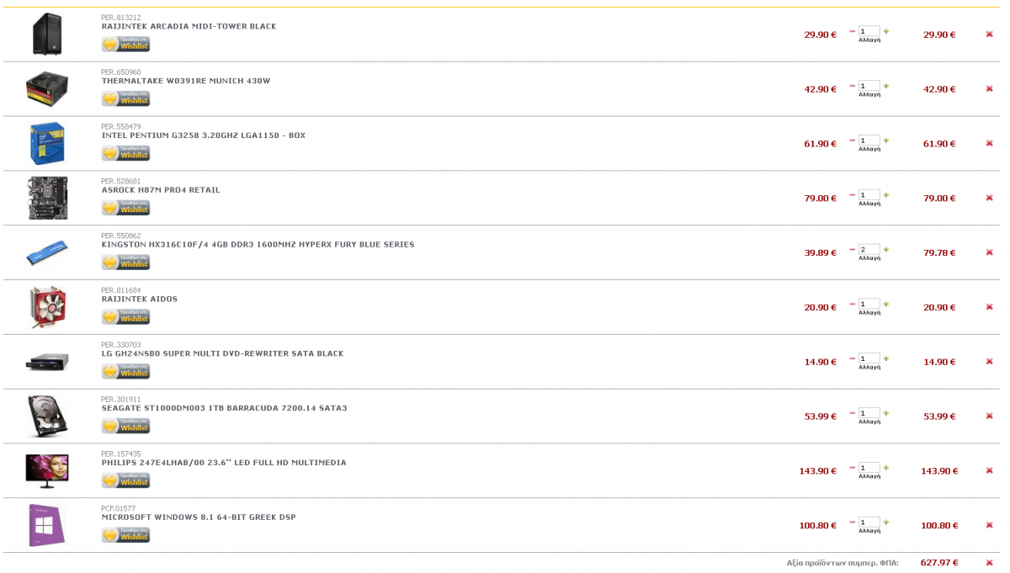Reduce Kingston HyperX Fury quantity

point(853,249)
